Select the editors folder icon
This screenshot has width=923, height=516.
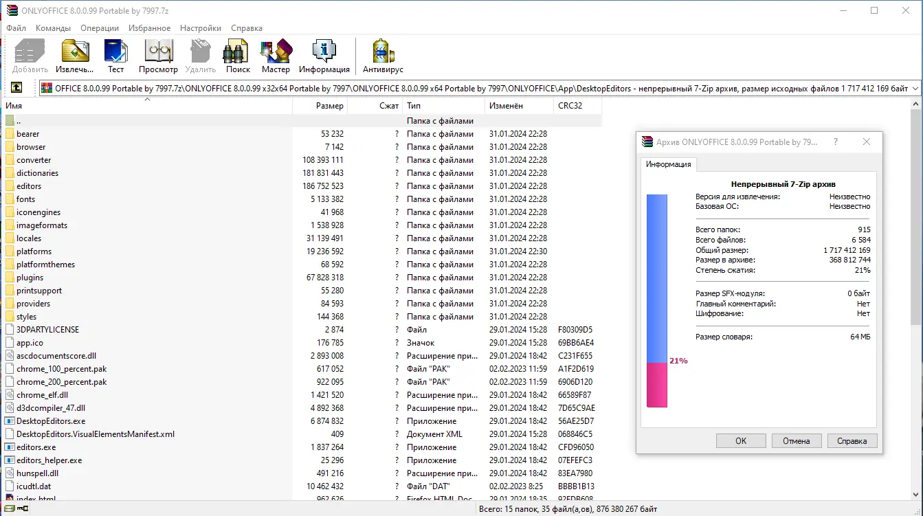coord(10,186)
